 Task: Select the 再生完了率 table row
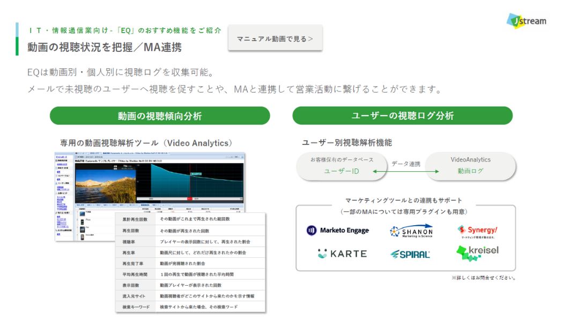(x=191, y=263)
